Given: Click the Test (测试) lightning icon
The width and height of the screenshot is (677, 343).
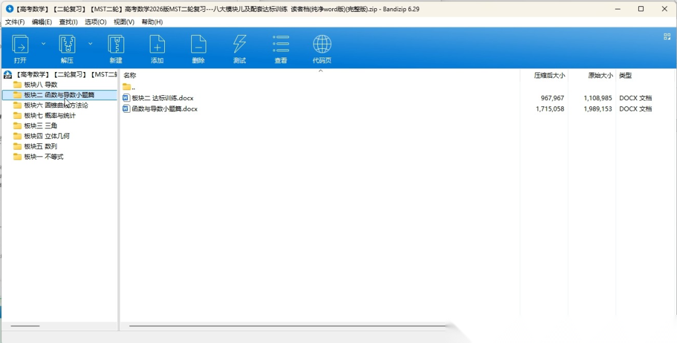Looking at the screenshot, I should pyautogui.click(x=239, y=45).
